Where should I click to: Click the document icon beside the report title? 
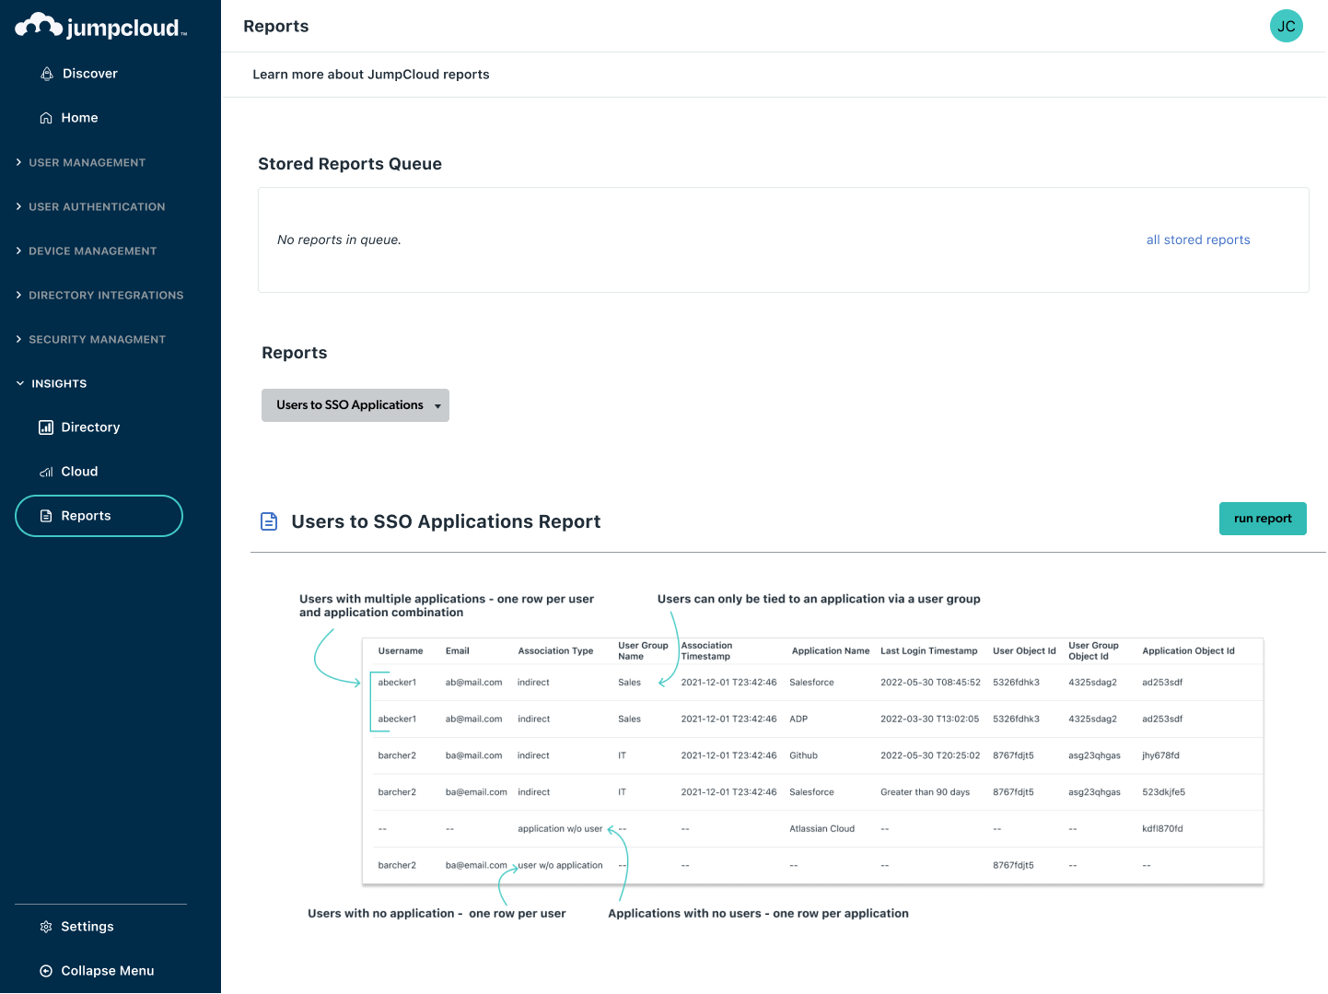coord(269,520)
